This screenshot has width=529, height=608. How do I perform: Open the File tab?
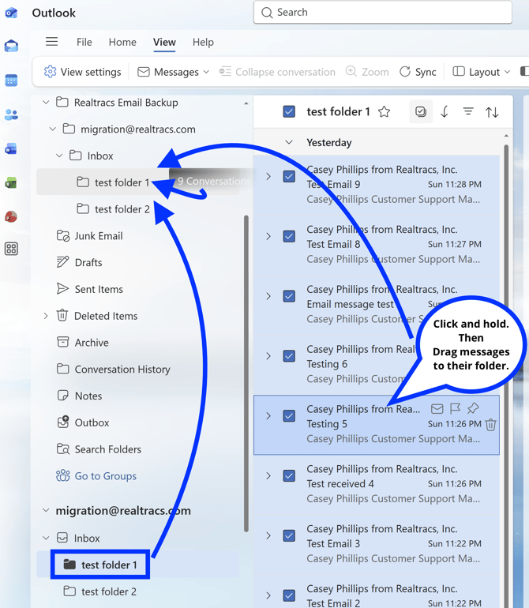[x=84, y=42]
